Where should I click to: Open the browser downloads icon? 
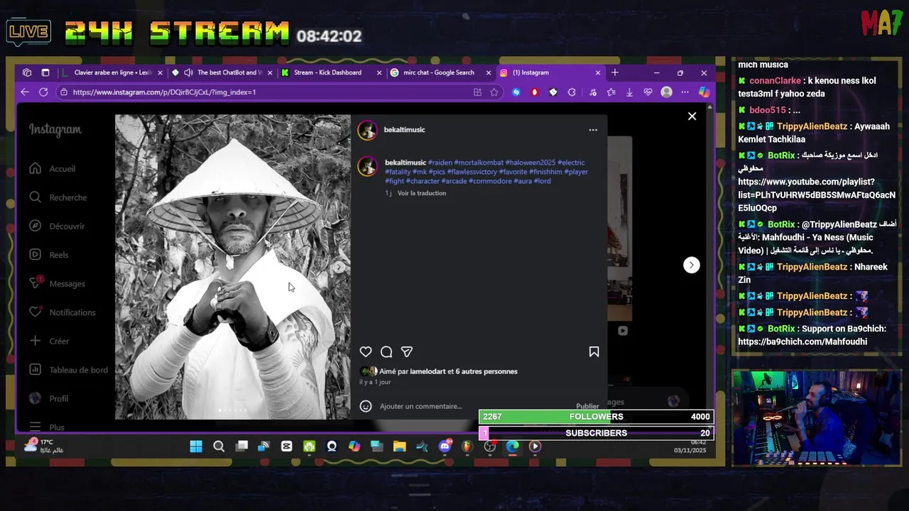[x=629, y=92]
